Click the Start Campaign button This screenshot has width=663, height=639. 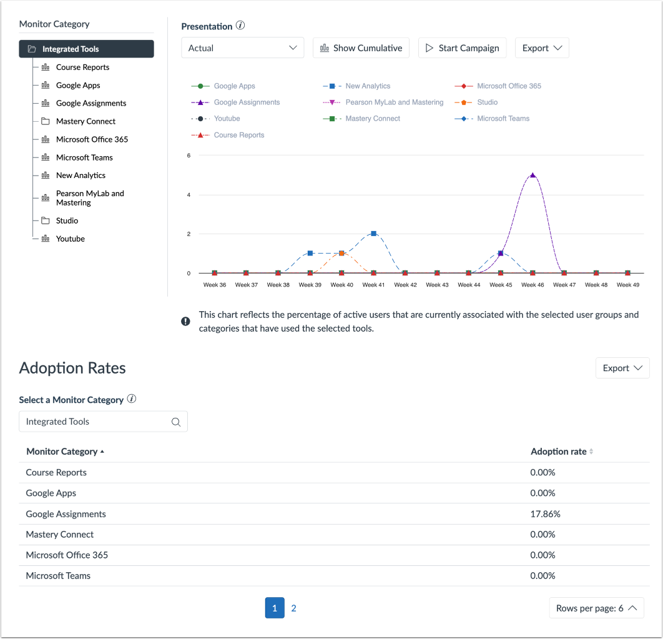point(462,47)
